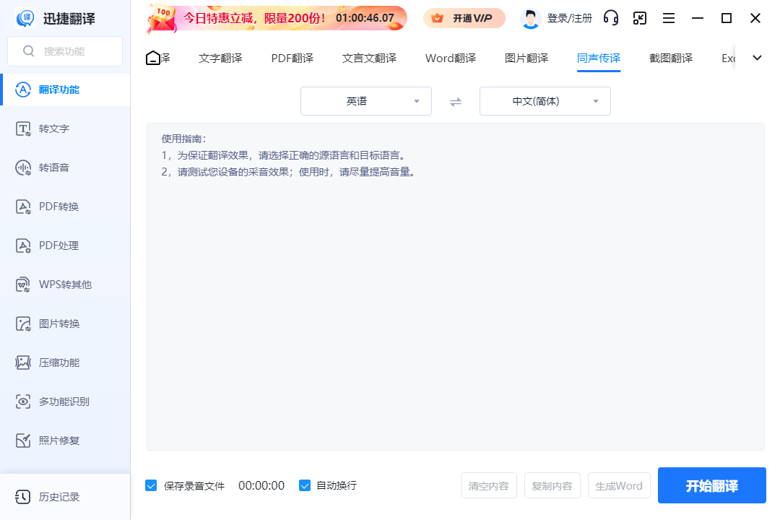The image size is (780, 520).
Task: Open 历史记录 in the sidebar
Action: [65, 497]
